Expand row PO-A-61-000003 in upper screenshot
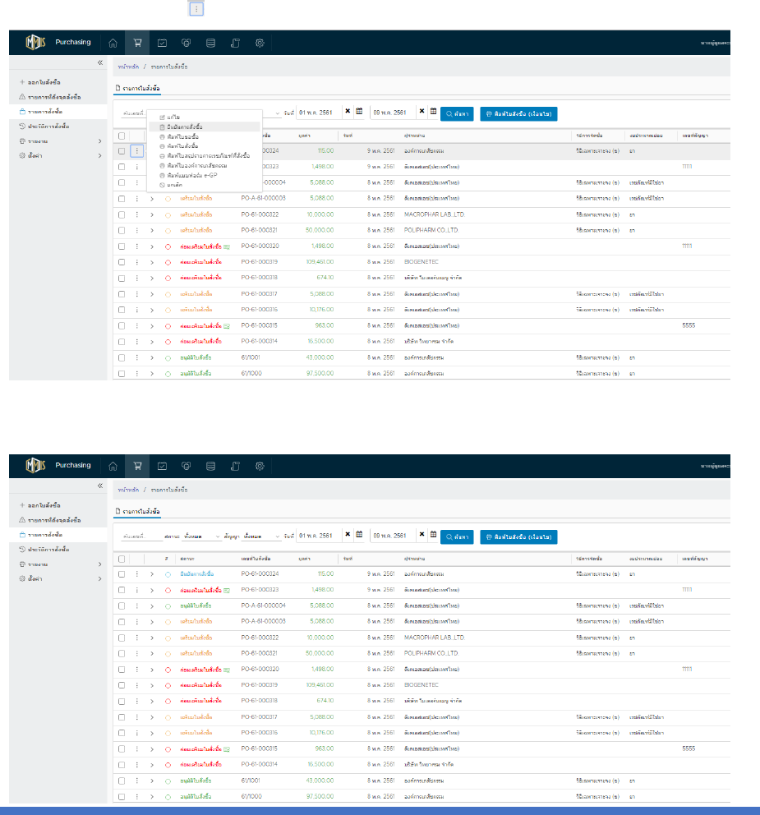Image resolution: width=760 pixels, height=815 pixels. pyautogui.click(x=152, y=199)
